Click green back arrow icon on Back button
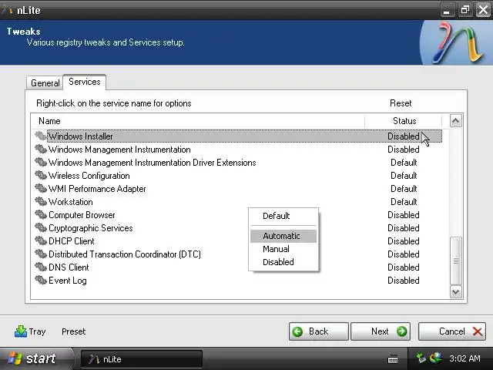 [297, 331]
